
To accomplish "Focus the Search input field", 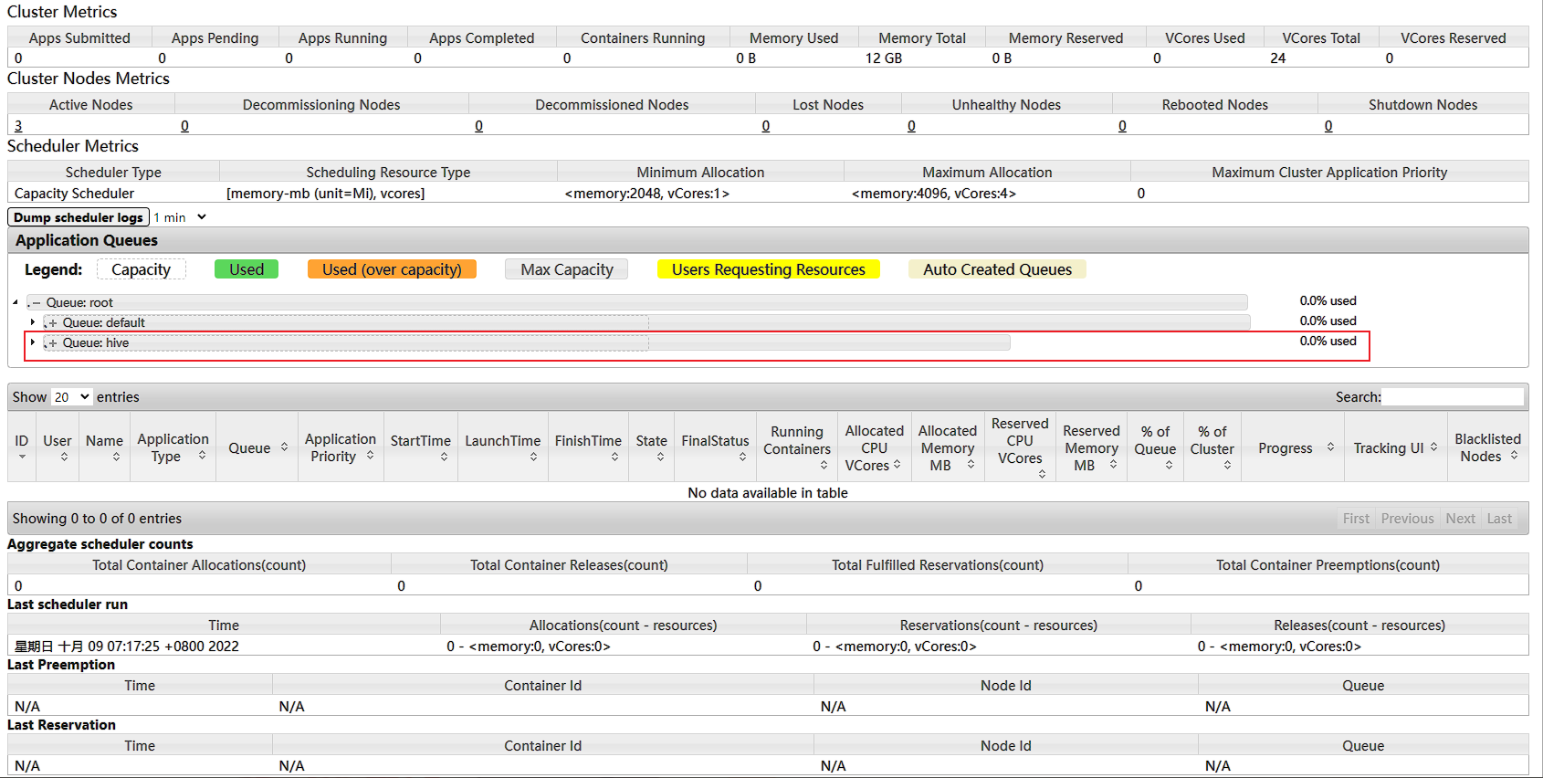I will 1452,397.
